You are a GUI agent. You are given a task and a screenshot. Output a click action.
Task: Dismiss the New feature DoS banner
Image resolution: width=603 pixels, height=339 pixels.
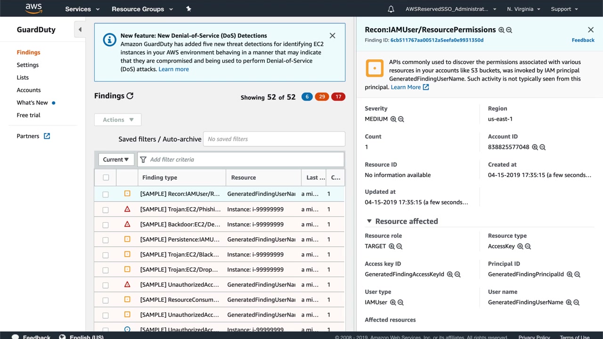click(333, 36)
